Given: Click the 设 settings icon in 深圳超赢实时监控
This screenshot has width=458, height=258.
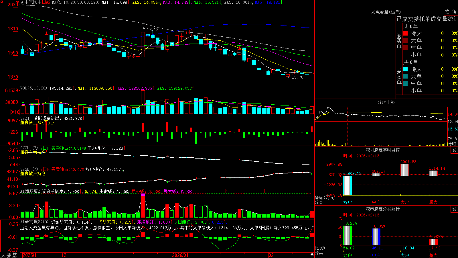Looking at the screenshot, I should pos(454,150).
